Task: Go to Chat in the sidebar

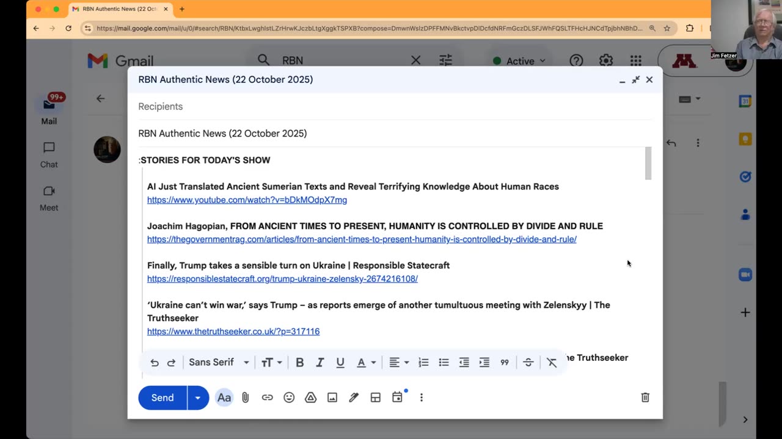Action: (x=49, y=155)
